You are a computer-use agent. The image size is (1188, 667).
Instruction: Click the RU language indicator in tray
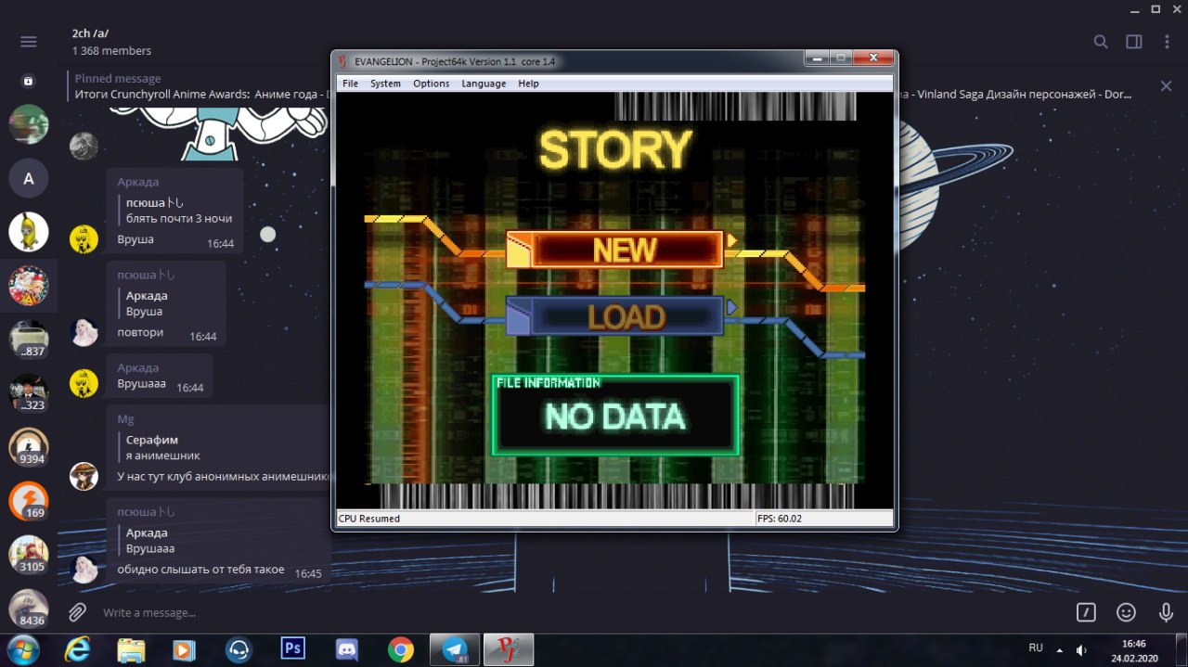pyautogui.click(x=1036, y=648)
